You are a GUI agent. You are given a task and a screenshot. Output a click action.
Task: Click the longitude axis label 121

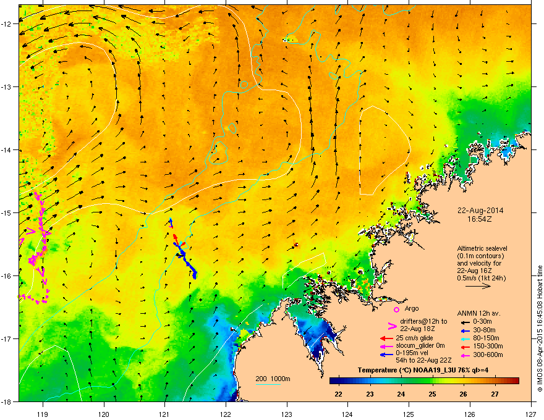[x=164, y=414]
